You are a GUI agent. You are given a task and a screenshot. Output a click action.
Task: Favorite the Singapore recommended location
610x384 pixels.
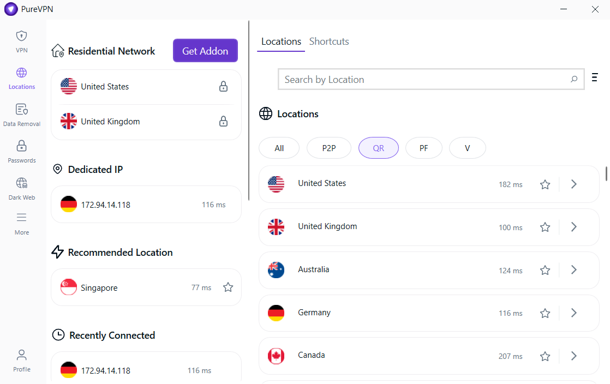[228, 287]
